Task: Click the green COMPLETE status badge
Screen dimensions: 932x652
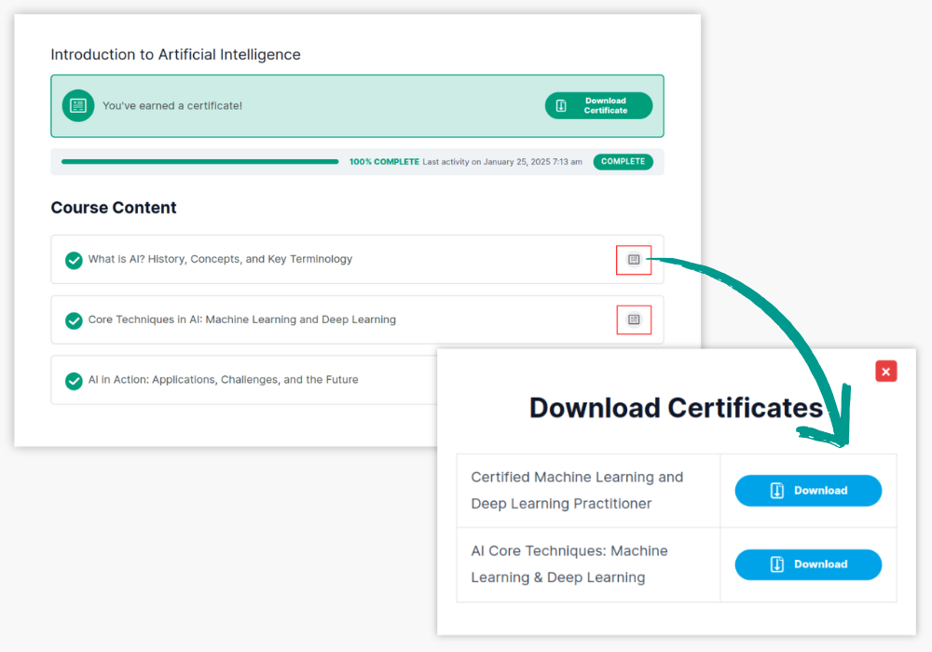Action: click(623, 162)
